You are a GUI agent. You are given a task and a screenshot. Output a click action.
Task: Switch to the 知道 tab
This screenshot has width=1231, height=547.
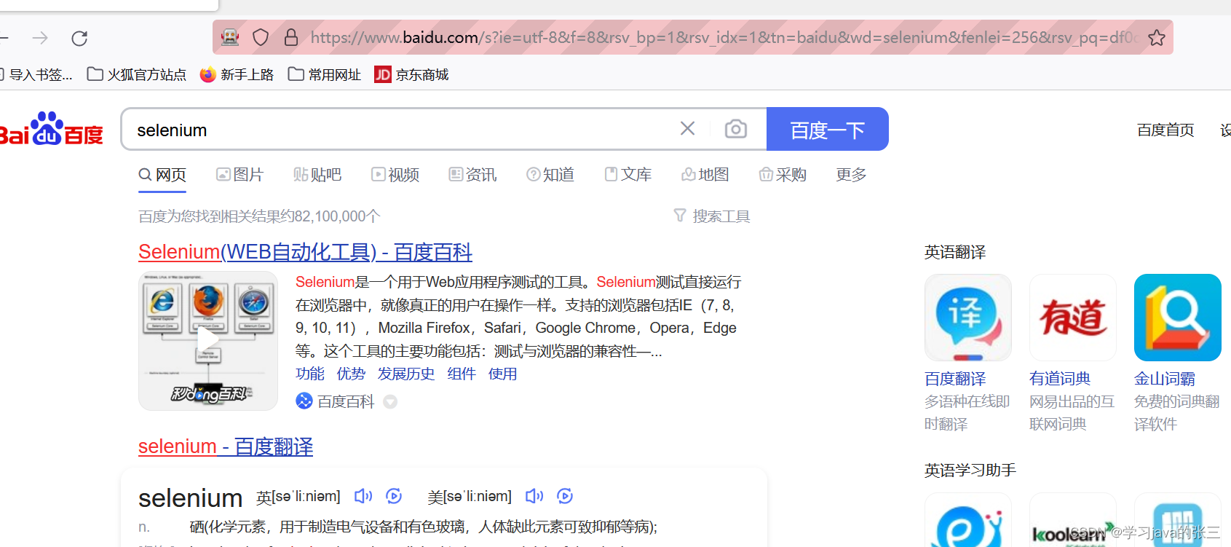click(550, 175)
